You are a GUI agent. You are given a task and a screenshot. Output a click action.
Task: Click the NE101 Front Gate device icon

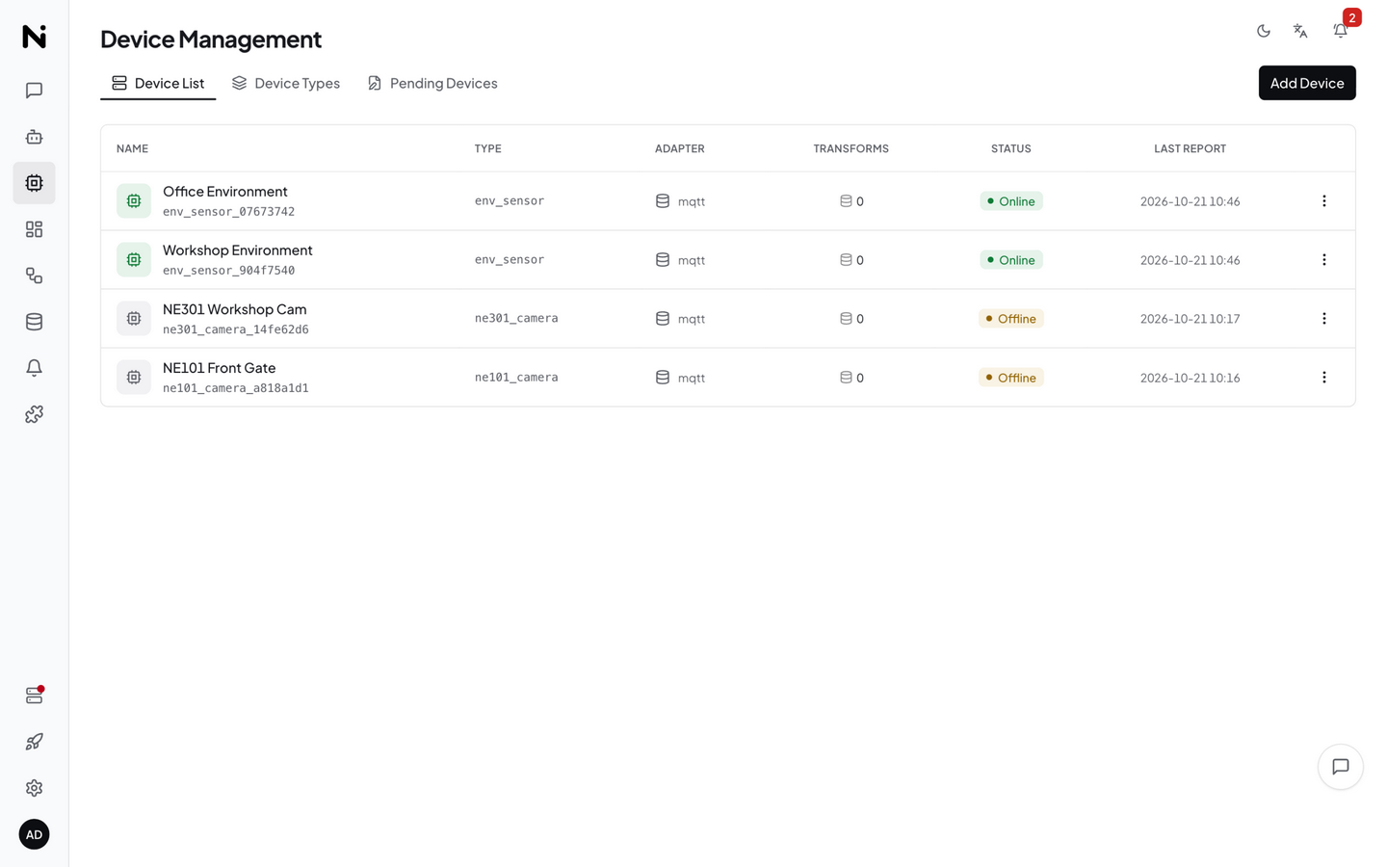[x=134, y=378]
